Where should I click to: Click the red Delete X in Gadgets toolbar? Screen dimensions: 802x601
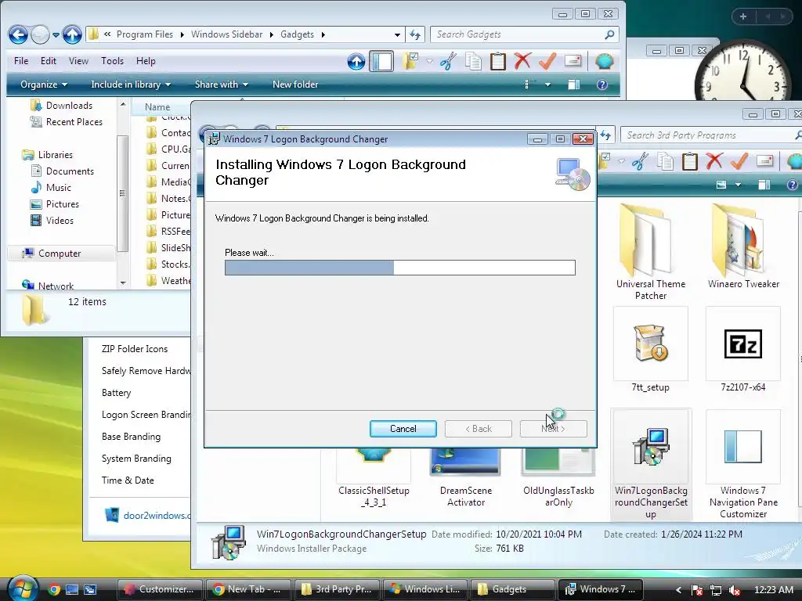pos(522,61)
